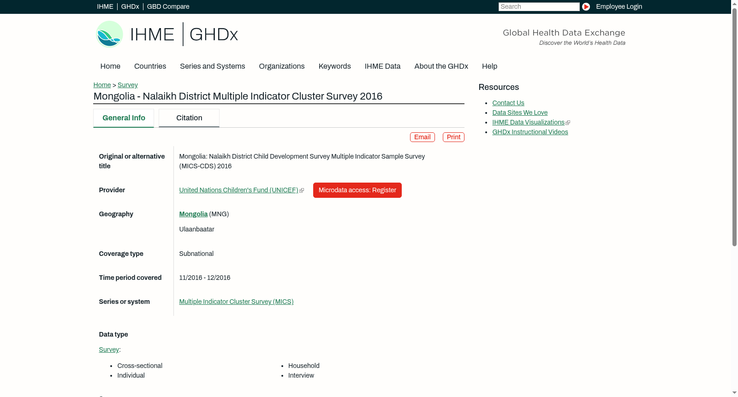Click the Individual list item
Viewport: 738px width, 397px height.
(131, 375)
